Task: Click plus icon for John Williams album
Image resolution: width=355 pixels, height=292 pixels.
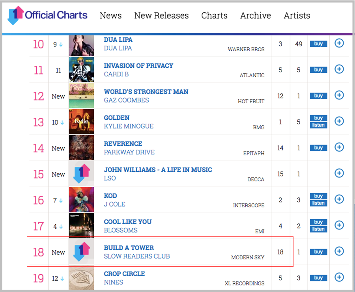Action: coord(339,173)
